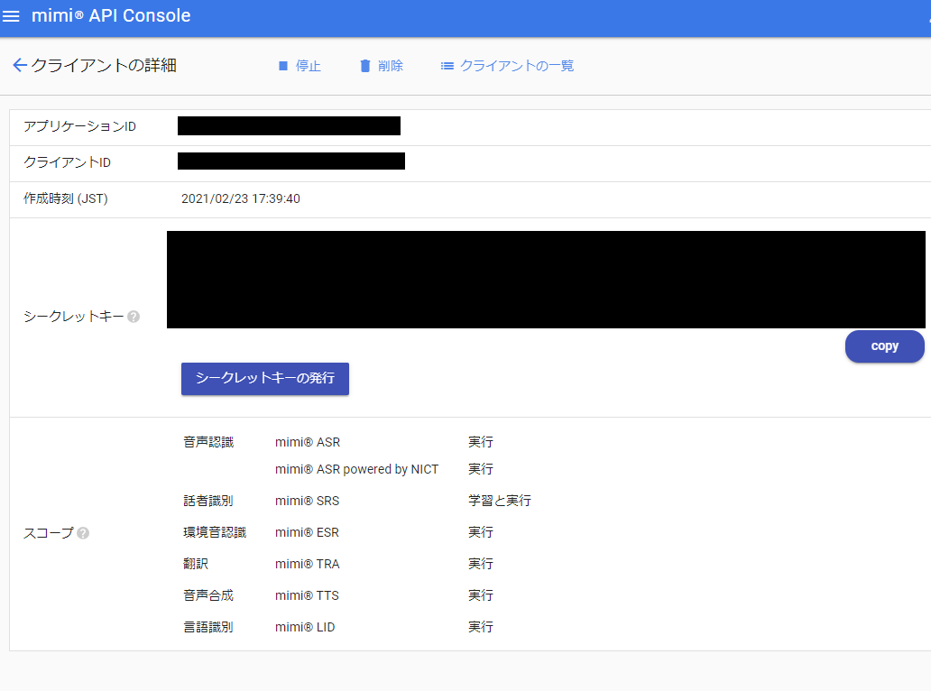Click the square stop icon next to 停止
This screenshot has height=691, width=931.
(282, 65)
